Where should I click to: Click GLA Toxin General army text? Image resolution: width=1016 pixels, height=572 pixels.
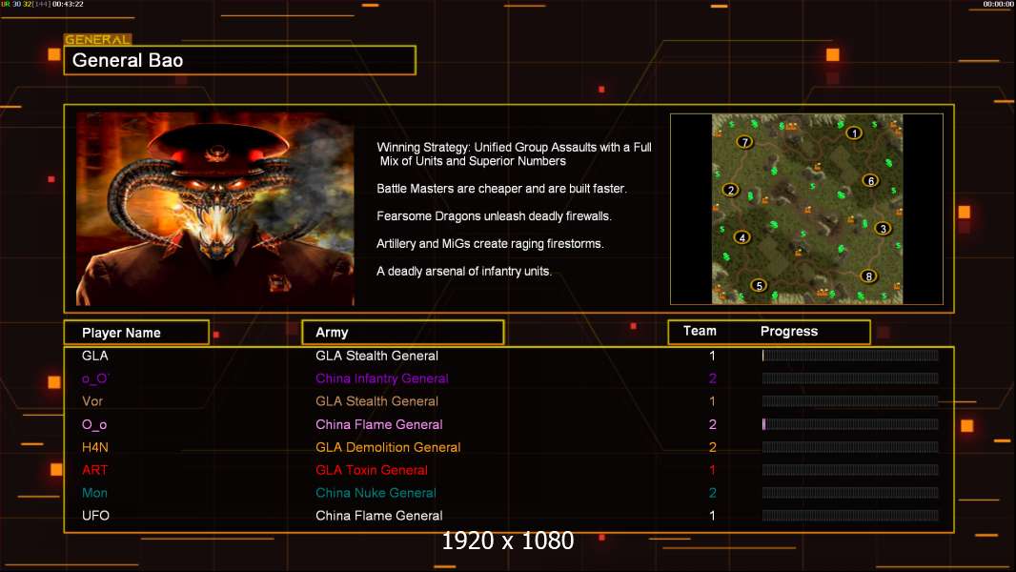tap(372, 470)
